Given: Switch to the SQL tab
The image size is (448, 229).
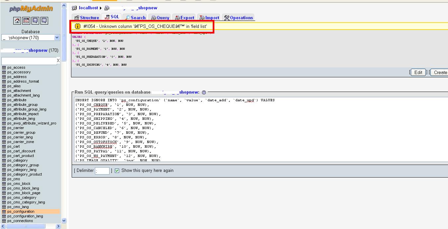Looking at the screenshot, I should pyautogui.click(x=112, y=17).
